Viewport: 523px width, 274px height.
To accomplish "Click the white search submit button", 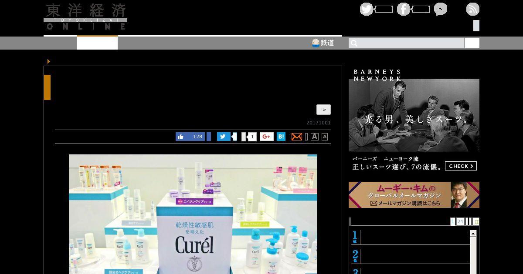I will point(472,43).
